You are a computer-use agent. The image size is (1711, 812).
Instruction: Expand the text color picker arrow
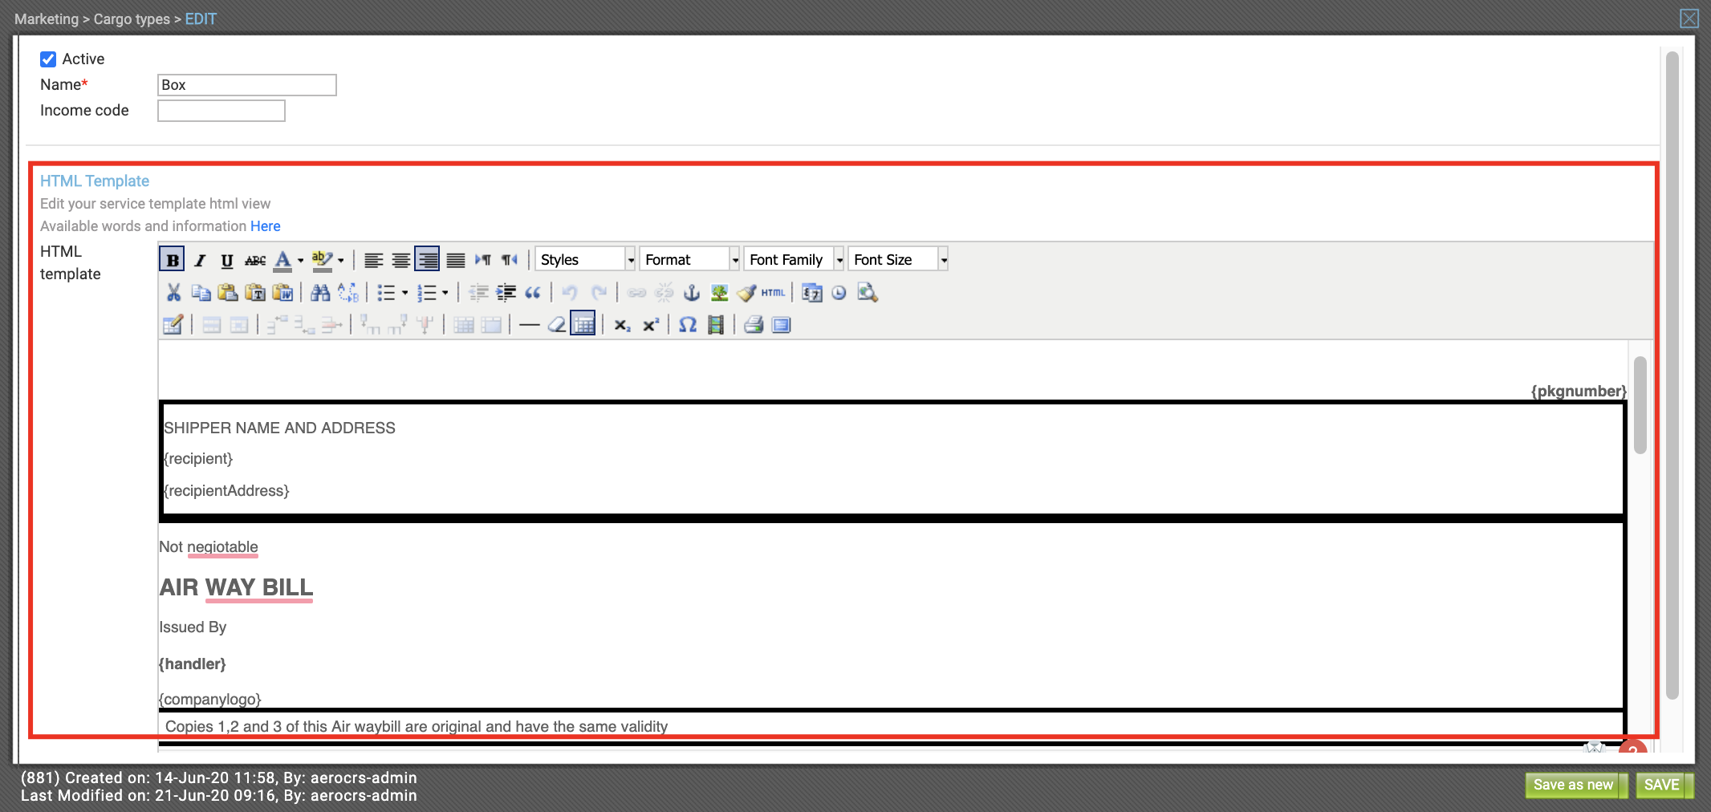pyautogui.click(x=301, y=260)
